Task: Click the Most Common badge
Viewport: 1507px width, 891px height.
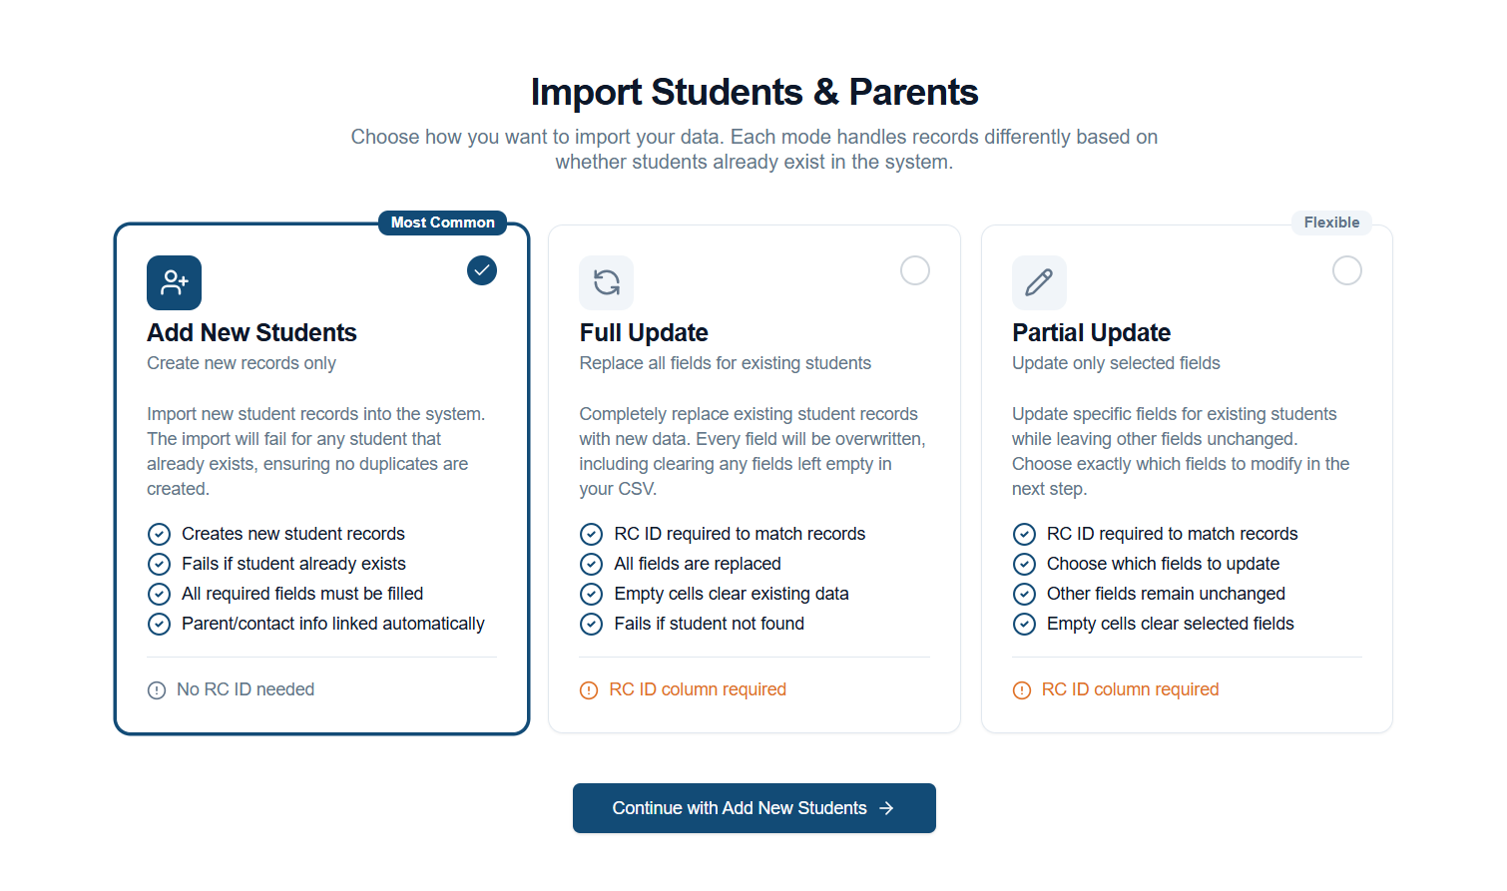Action: click(x=442, y=223)
